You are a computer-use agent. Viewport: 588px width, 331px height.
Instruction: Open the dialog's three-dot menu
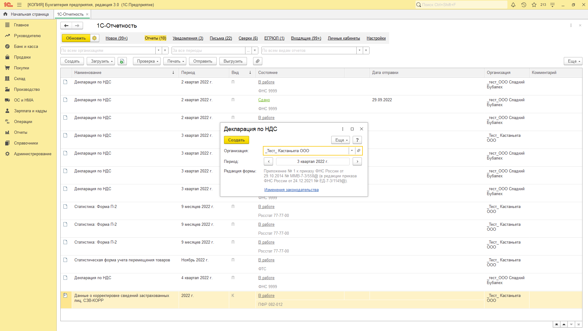343,129
